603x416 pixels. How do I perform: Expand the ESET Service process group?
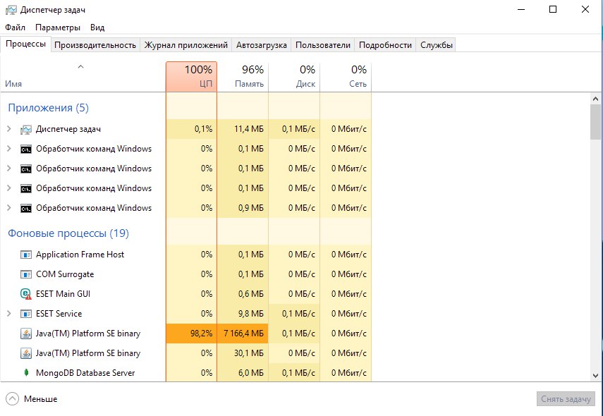[8, 314]
